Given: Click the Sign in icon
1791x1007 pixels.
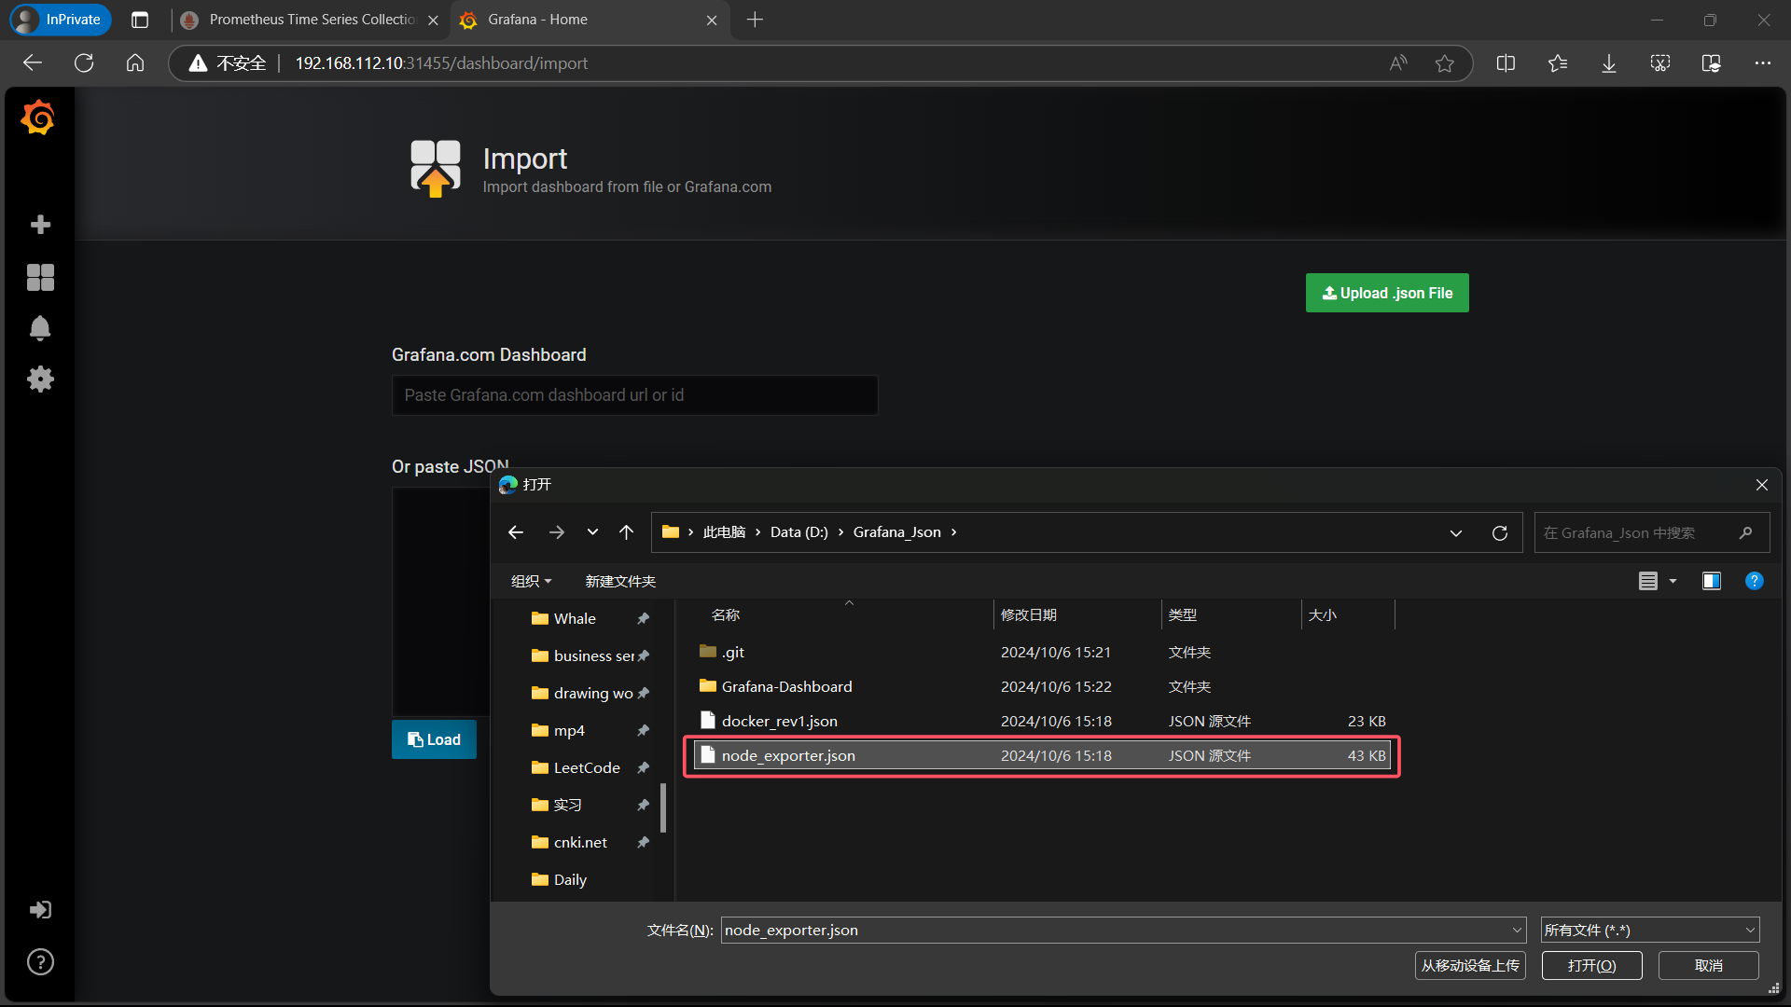Looking at the screenshot, I should click(40, 910).
